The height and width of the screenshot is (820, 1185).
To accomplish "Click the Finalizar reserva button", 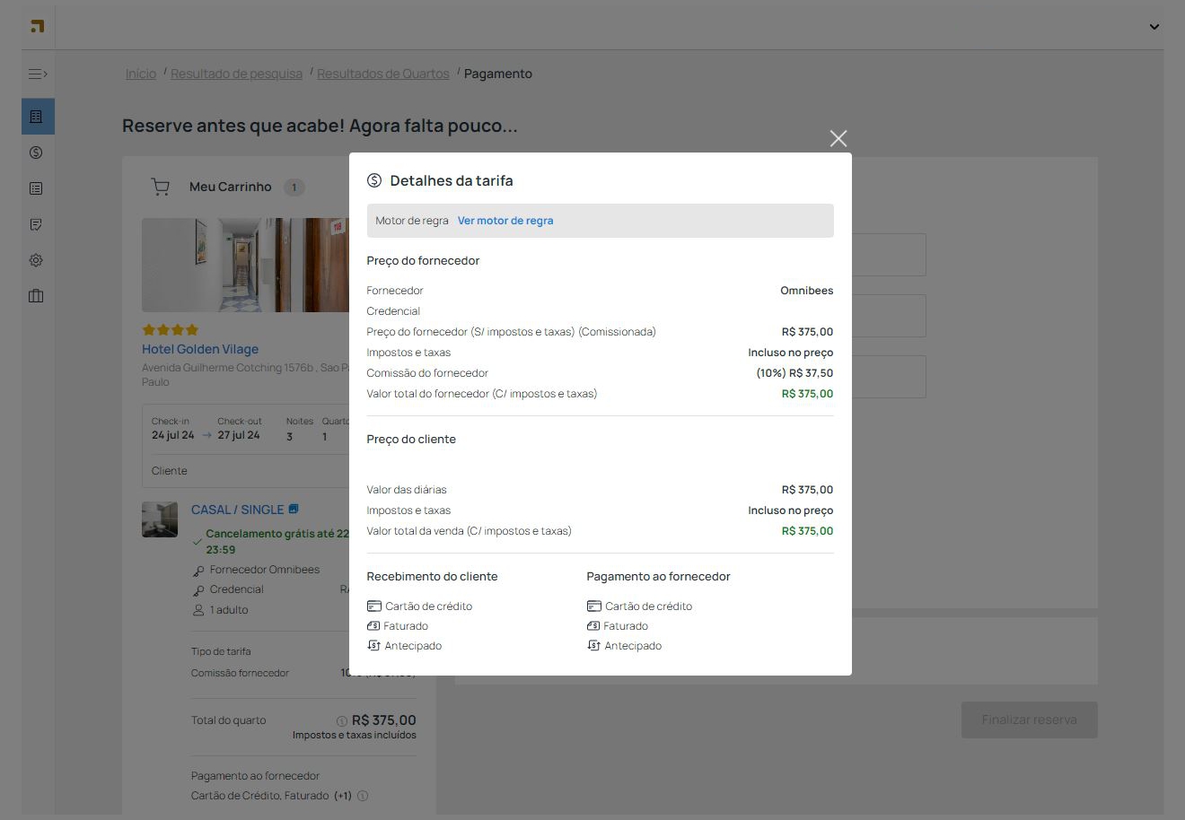I will click(x=1029, y=720).
